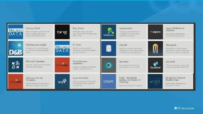Select the AppDynamics logo icon

point(109,32)
